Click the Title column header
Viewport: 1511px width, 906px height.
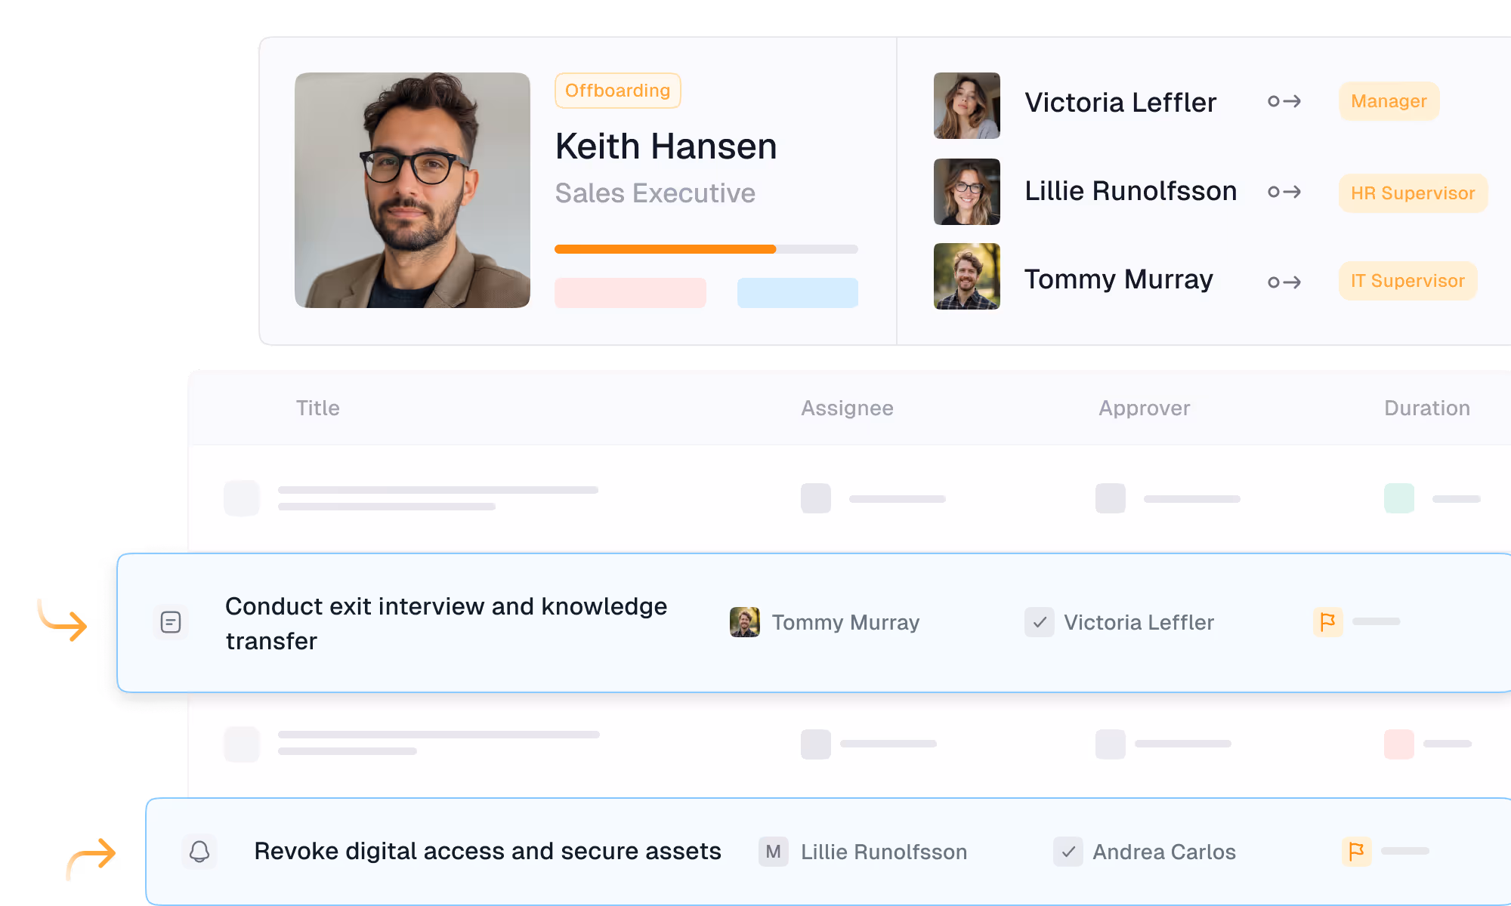coord(317,408)
